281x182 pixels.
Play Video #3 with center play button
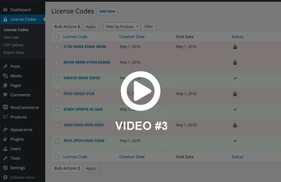coord(140,91)
